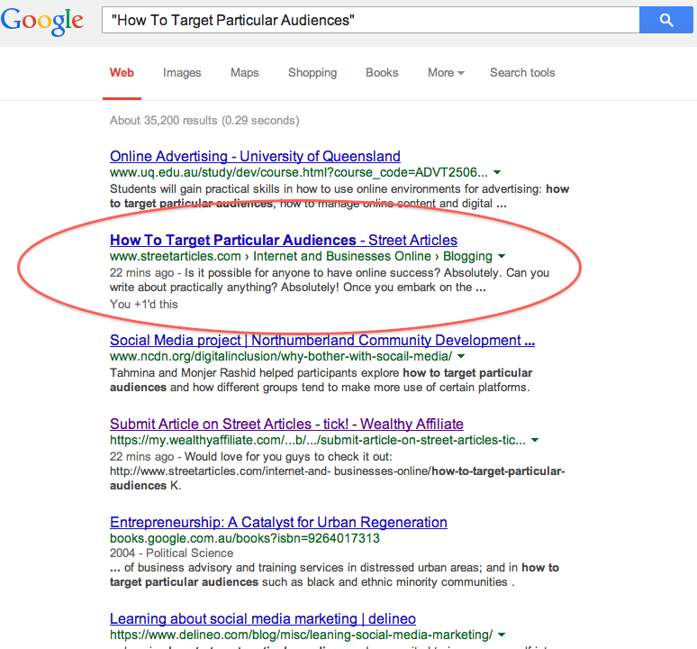Click the books.google.com.au URL text

pyautogui.click(x=245, y=538)
